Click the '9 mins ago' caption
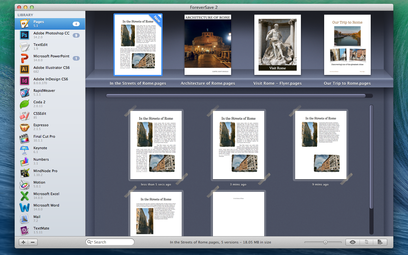This screenshot has width=408, height=255. tap(321, 185)
